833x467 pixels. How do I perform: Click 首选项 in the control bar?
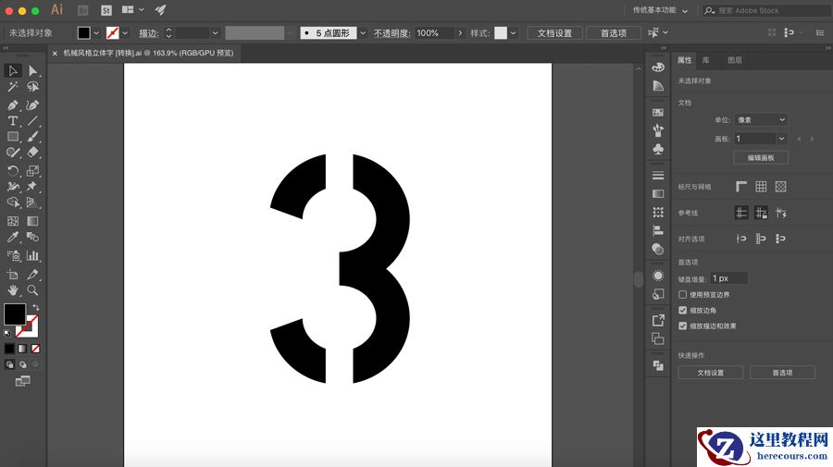614,33
